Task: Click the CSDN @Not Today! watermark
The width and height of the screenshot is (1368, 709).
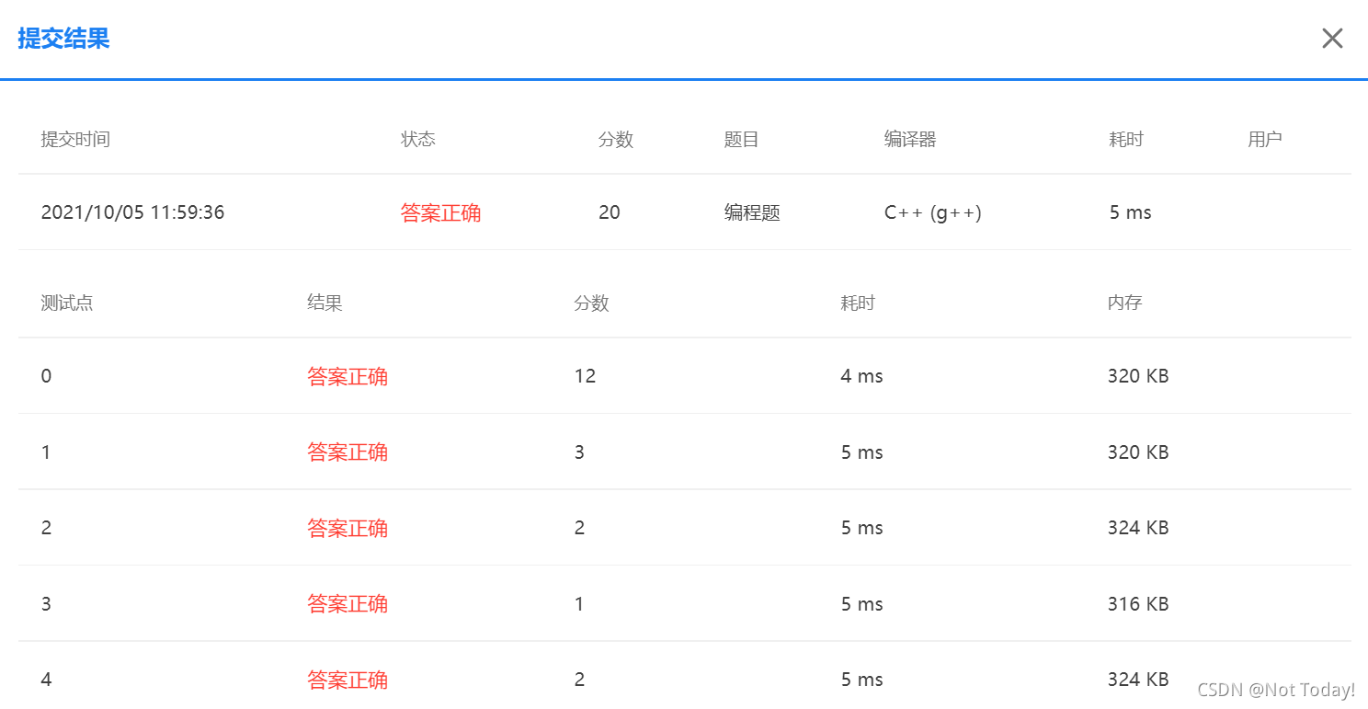Action: [1276, 688]
